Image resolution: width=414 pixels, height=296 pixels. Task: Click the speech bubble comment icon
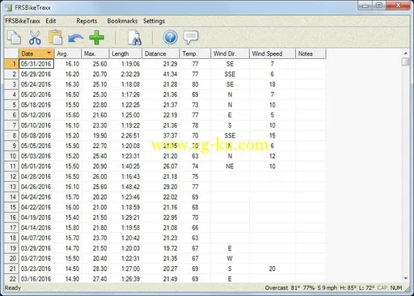coord(191,37)
